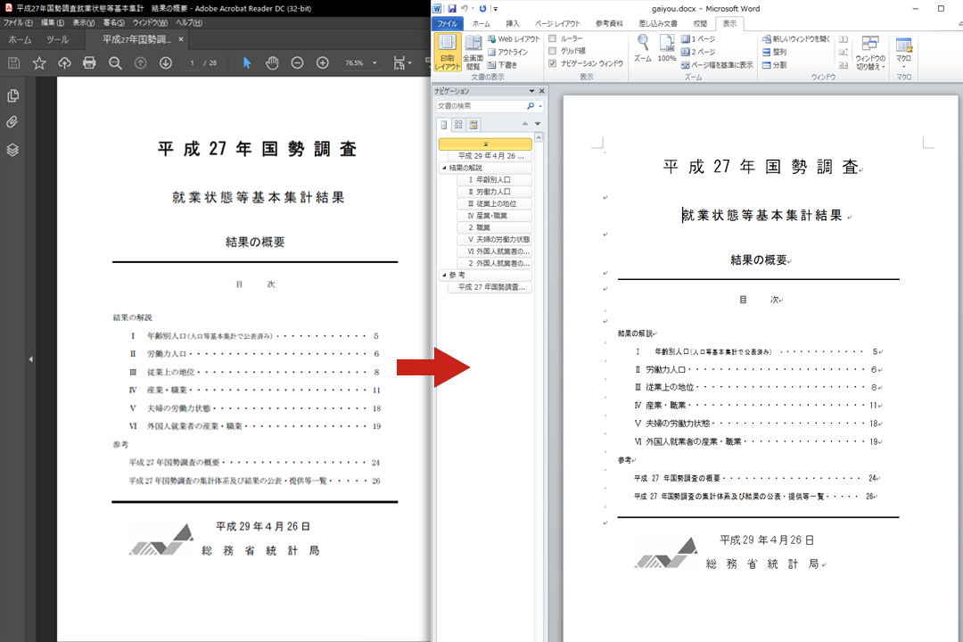Open the 表示(V) menu in Acrobat

pyautogui.click(x=84, y=22)
